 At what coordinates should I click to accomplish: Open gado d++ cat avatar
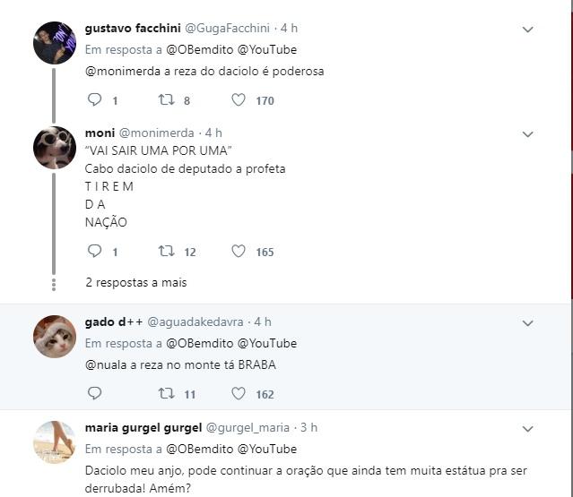click(x=55, y=337)
